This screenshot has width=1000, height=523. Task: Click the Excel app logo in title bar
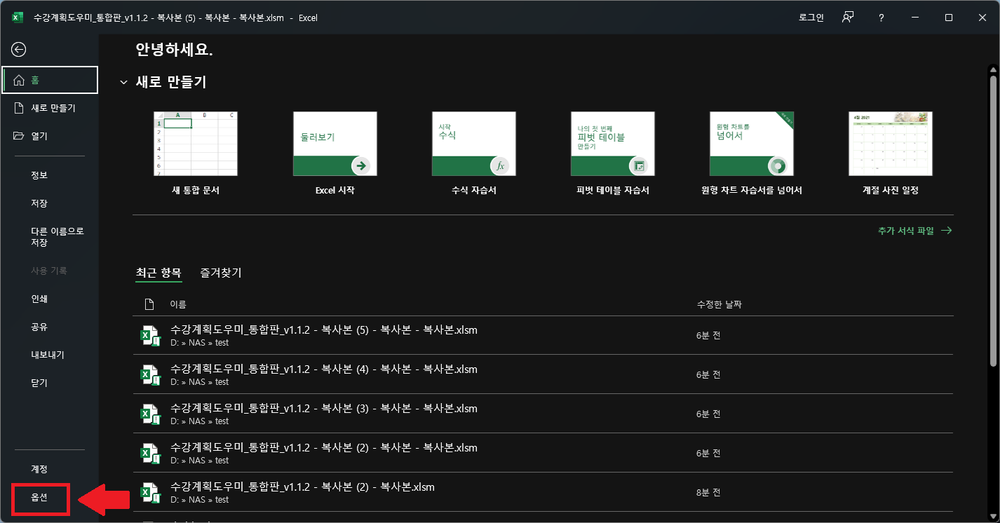18,18
